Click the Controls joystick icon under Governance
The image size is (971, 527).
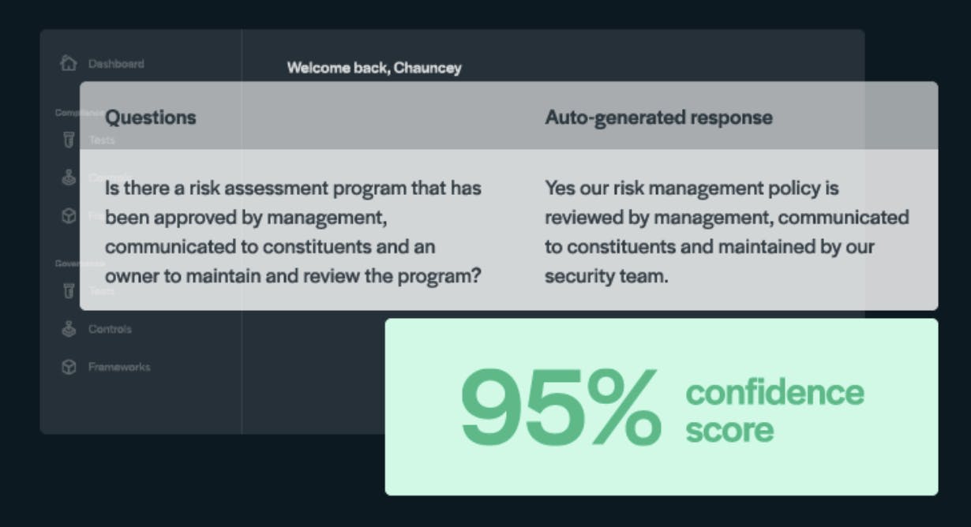pyautogui.click(x=69, y=329)
